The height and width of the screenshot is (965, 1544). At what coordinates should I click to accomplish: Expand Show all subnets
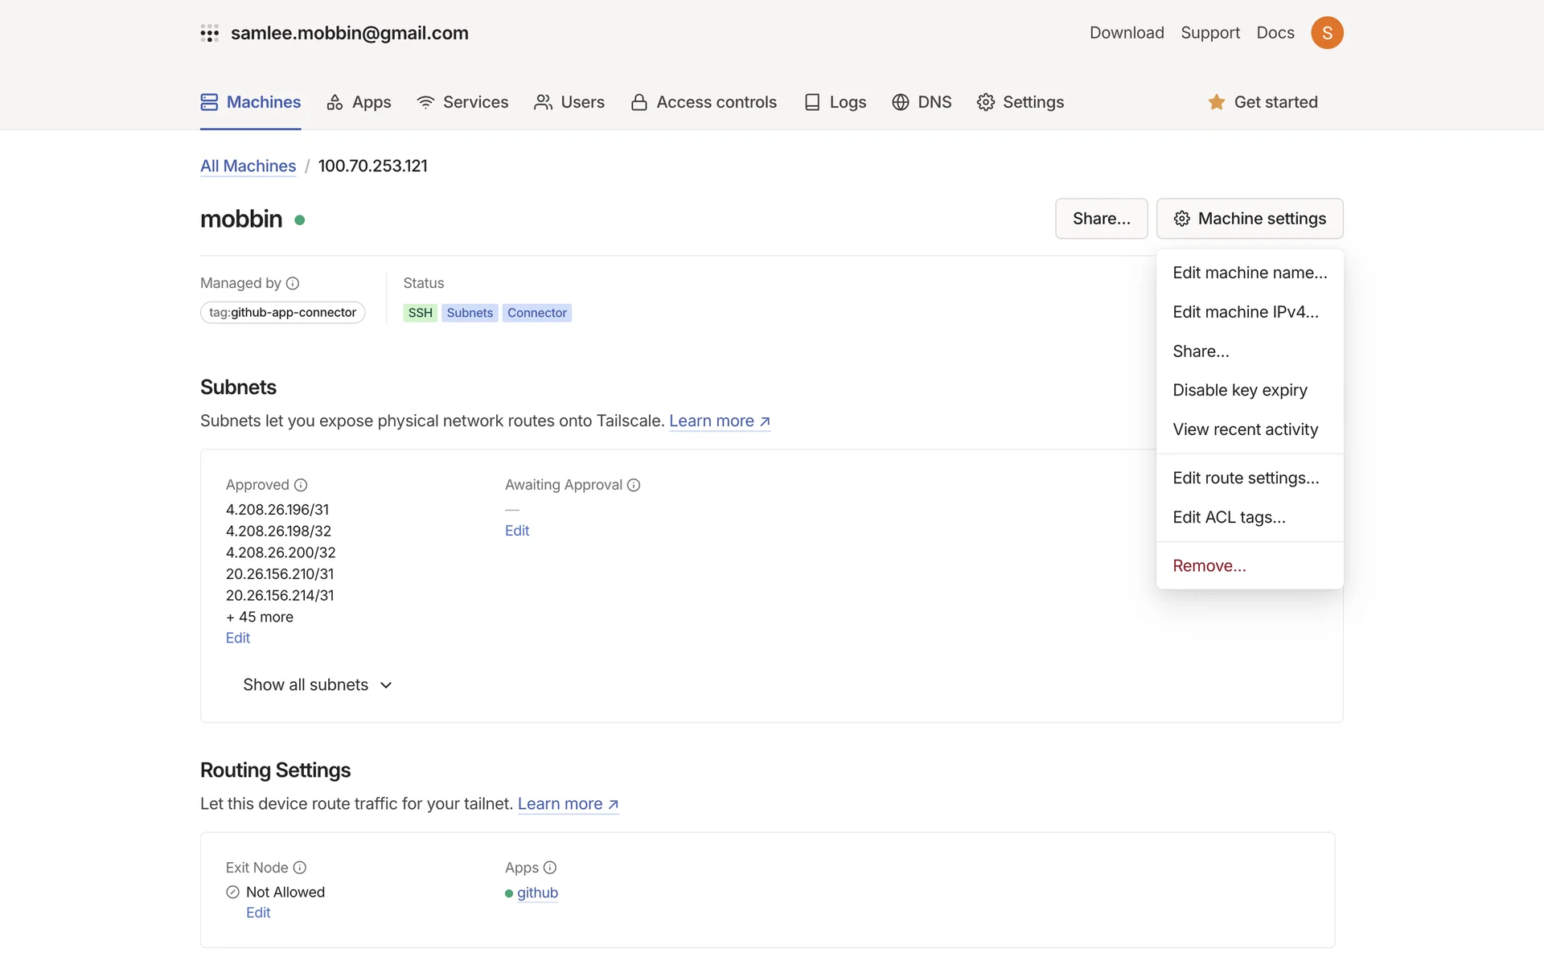[318, 685]
